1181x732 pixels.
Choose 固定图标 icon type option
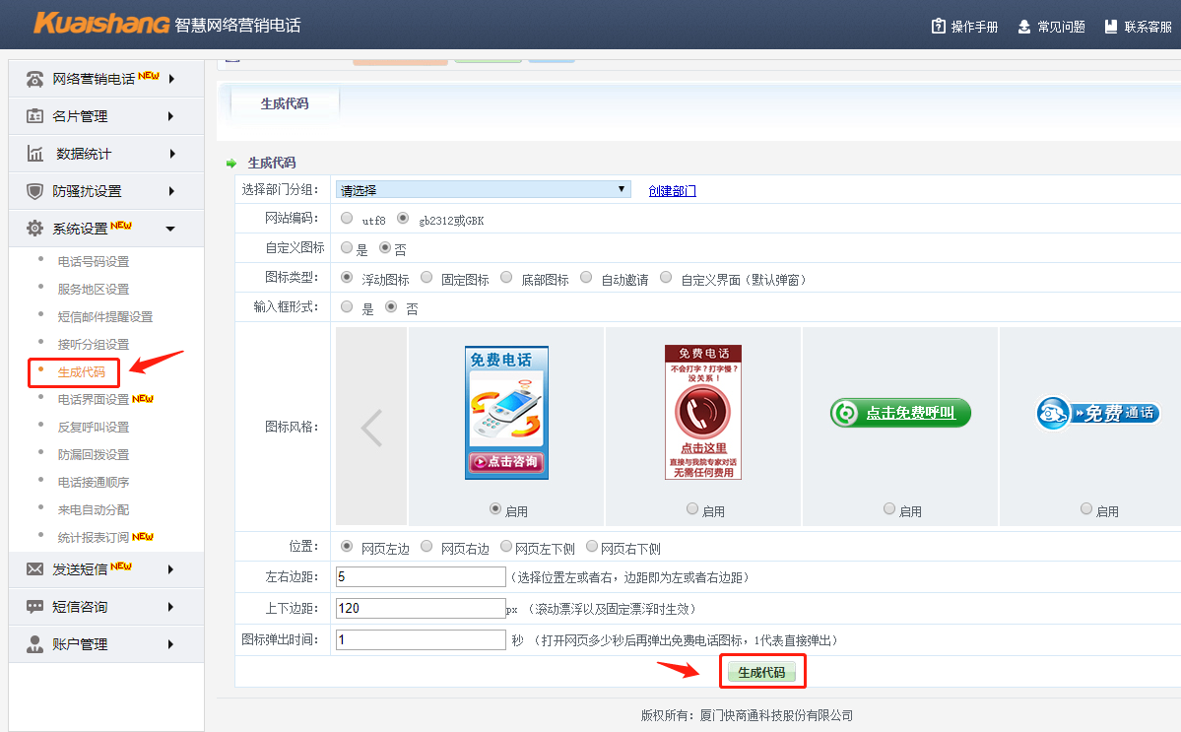coord(427,279)
